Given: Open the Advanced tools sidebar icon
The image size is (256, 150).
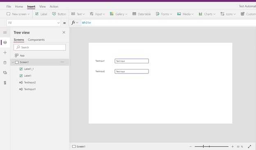Looking at the screenshot, I should (5, 83).
